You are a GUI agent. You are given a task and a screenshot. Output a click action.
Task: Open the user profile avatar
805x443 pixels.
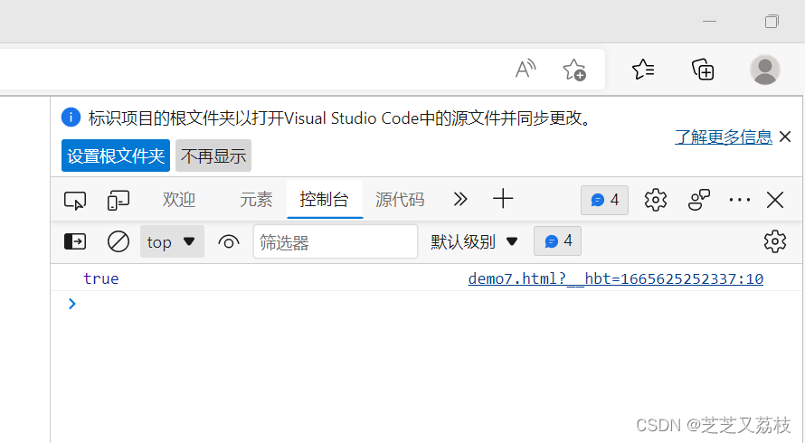pos(765,70)
